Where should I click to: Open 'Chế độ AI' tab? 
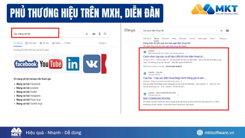[147, 38]
